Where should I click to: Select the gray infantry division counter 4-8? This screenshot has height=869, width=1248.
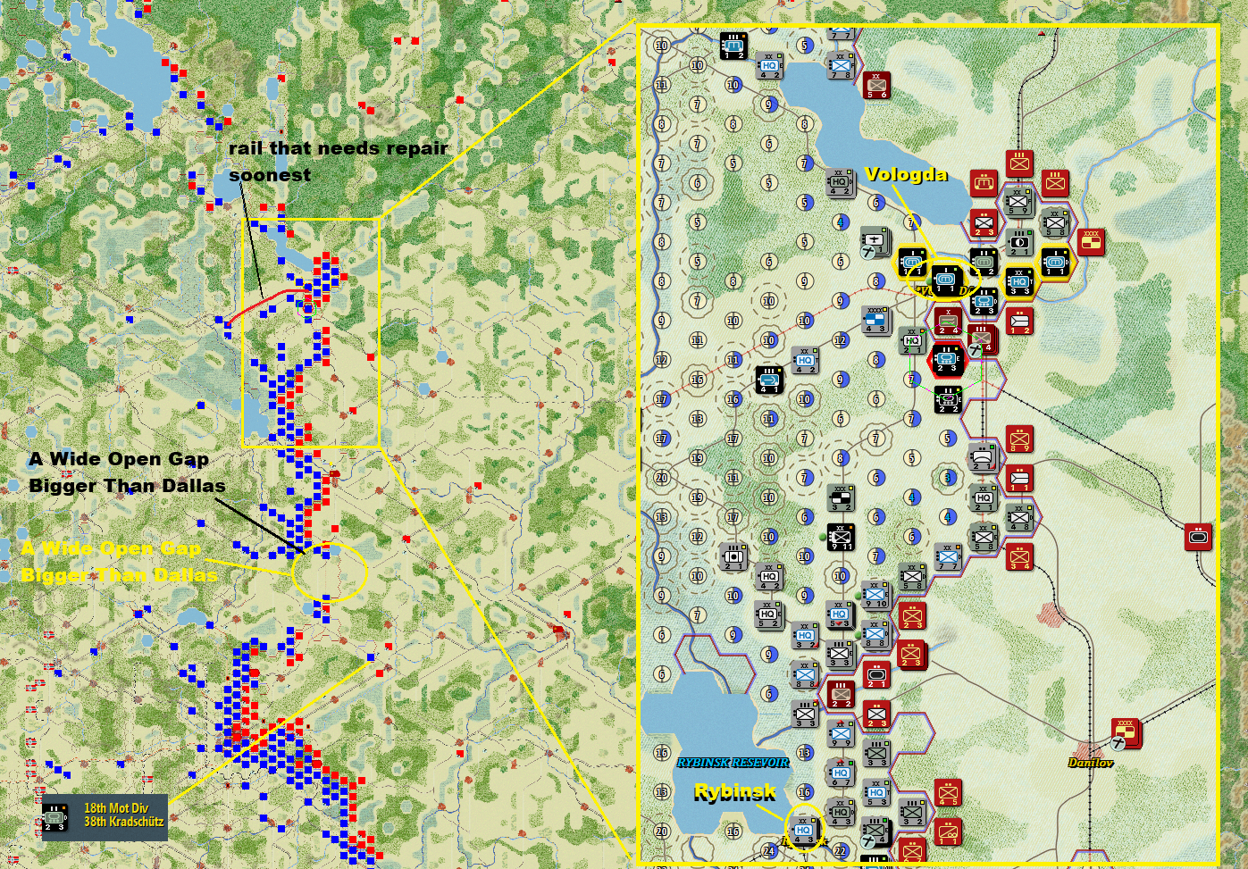[1019, 517]
